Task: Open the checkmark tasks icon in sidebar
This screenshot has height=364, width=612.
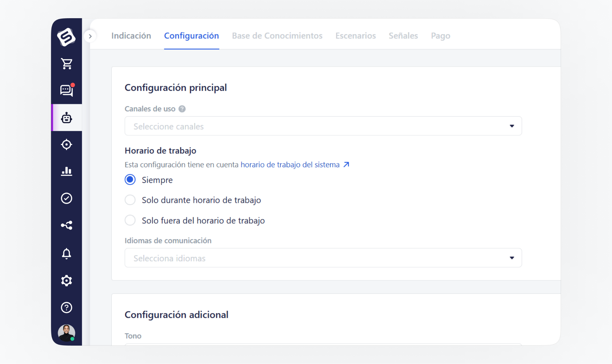Action: [x=66, y=198]
